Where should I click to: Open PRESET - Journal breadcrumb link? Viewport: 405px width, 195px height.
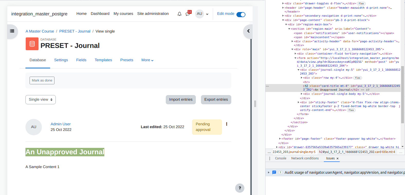(x=75, y=31)
